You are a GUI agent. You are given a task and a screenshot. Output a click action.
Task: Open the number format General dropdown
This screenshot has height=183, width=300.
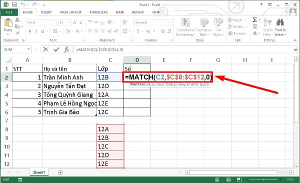pyautogui.click(x=170, y=22)
